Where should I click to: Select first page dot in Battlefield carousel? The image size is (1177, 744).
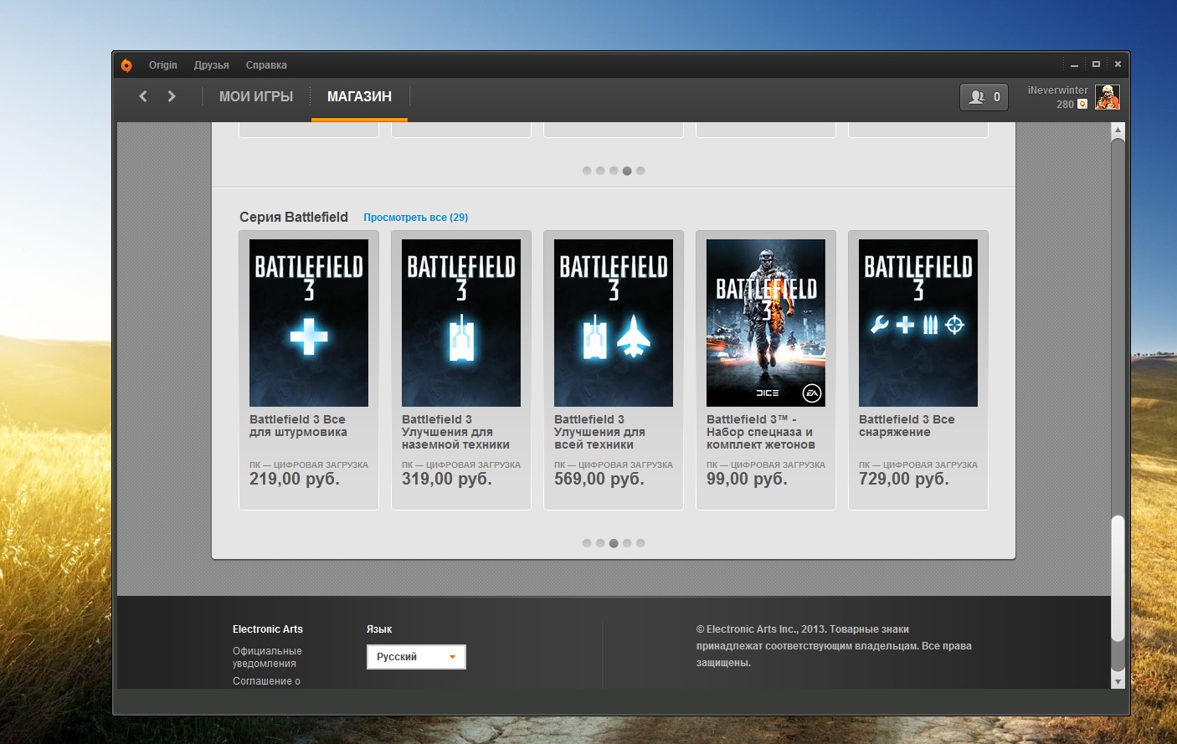point(587,543)
